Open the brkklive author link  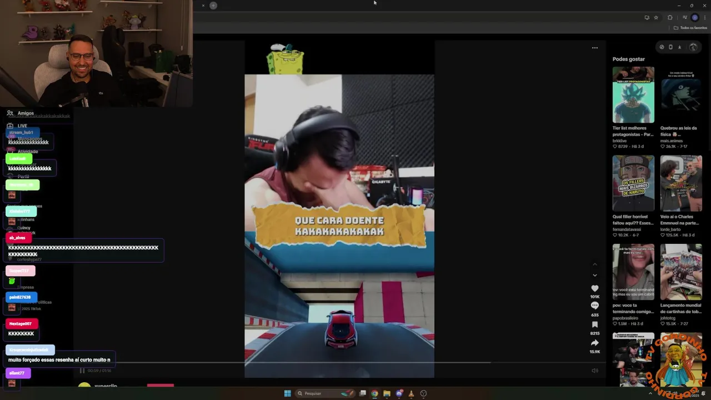pos(619,141)
